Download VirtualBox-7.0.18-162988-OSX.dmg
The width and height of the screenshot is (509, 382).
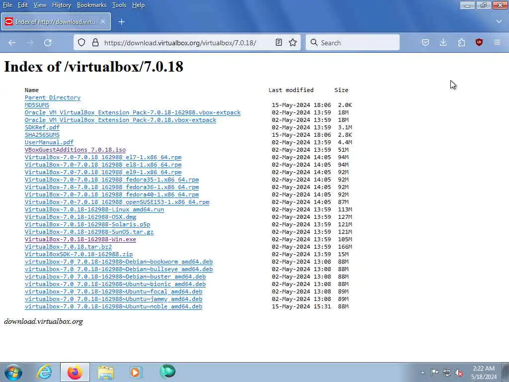pyautogui.click(x=81, y=217)
